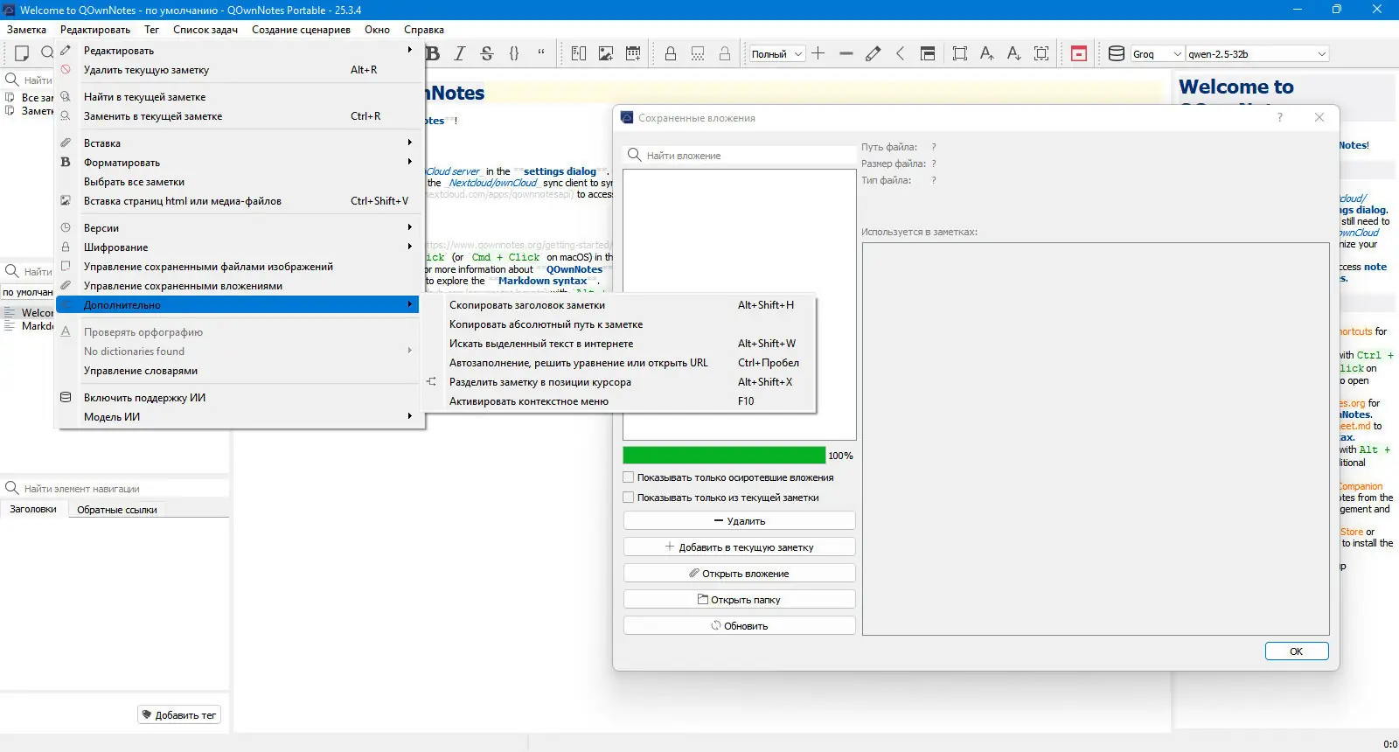Click the red distraction-free mode icon

(1079, 53)
